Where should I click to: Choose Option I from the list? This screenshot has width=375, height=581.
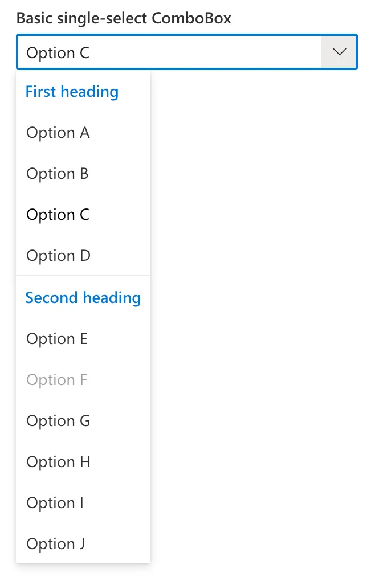click(55, 503)
